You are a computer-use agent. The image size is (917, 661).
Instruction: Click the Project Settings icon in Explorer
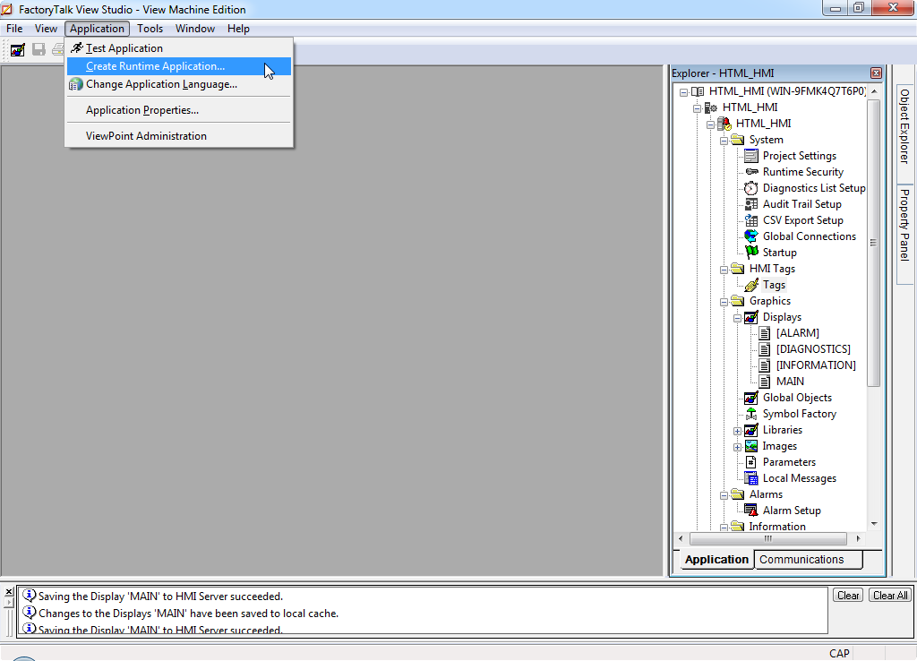pyautogui.click(x=751, y=156)
